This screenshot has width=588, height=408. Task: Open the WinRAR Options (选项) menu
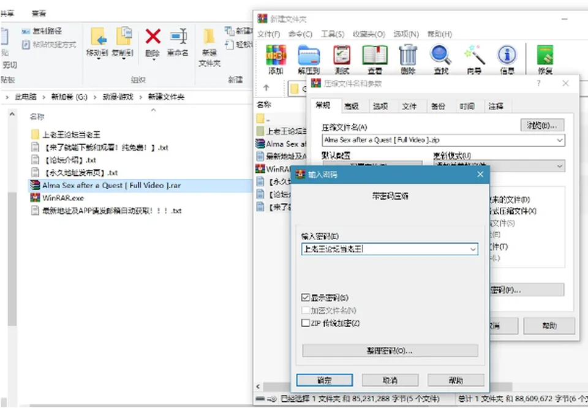pos(406,34)
